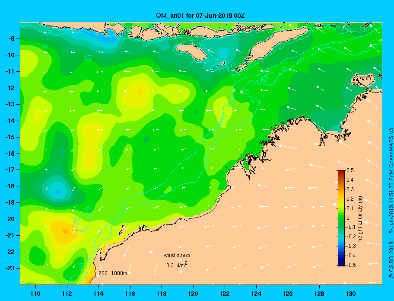Click the cyan bathymetry contour legend line

coord(108,278)
